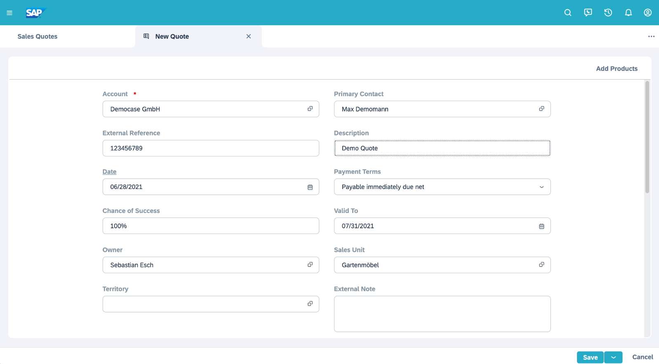This screenshot has height=364, width=659.
Task: Expand the Payment Terms dropdown
Action: pyautogui.click(x=541, y=187)
